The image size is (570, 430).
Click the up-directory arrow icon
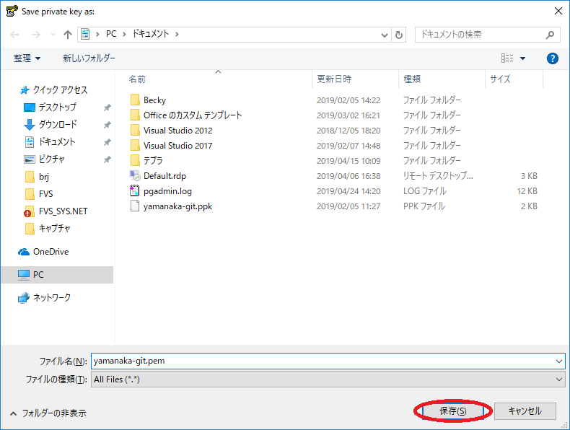click(x=68, y=35)
